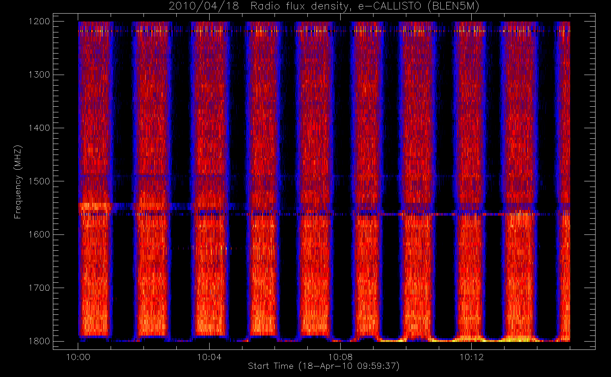Click the 10:12 time tick label
611x377 pixels.
471,357
